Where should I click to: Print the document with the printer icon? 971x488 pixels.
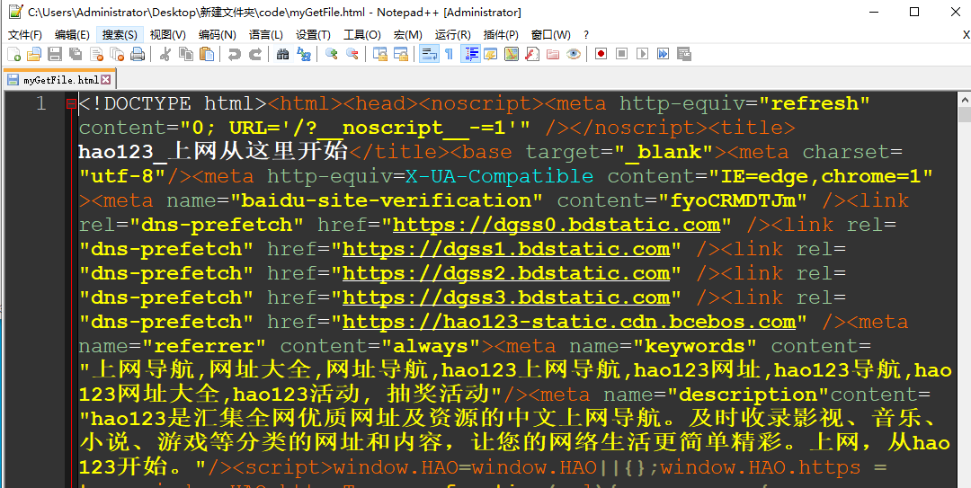tap(138, 54)
